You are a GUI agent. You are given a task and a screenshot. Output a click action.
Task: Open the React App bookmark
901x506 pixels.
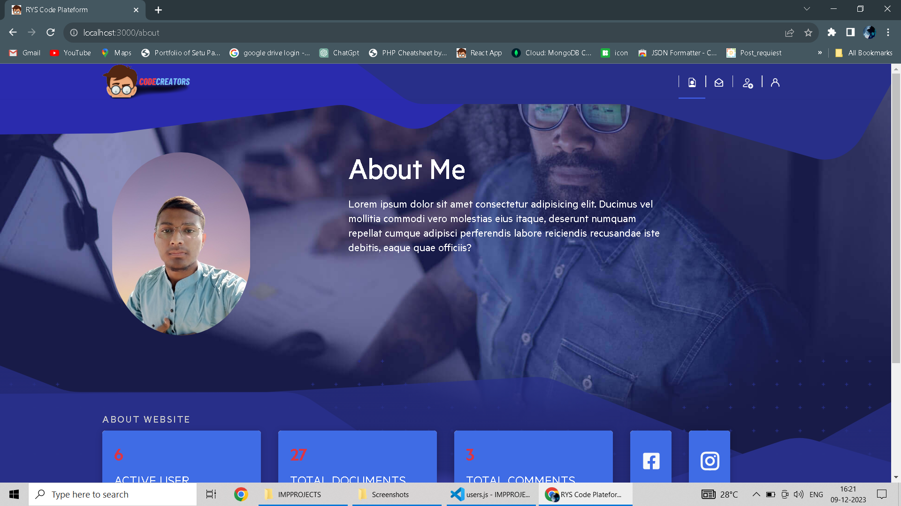pos(479,53)
